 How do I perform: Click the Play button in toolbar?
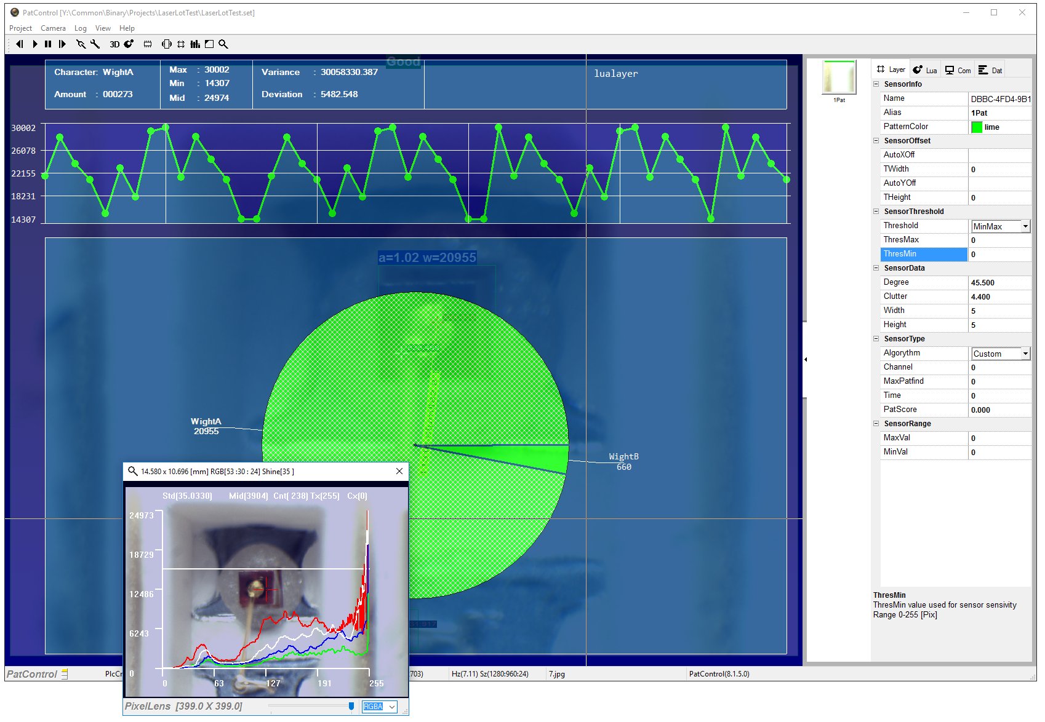click(35, 44)
